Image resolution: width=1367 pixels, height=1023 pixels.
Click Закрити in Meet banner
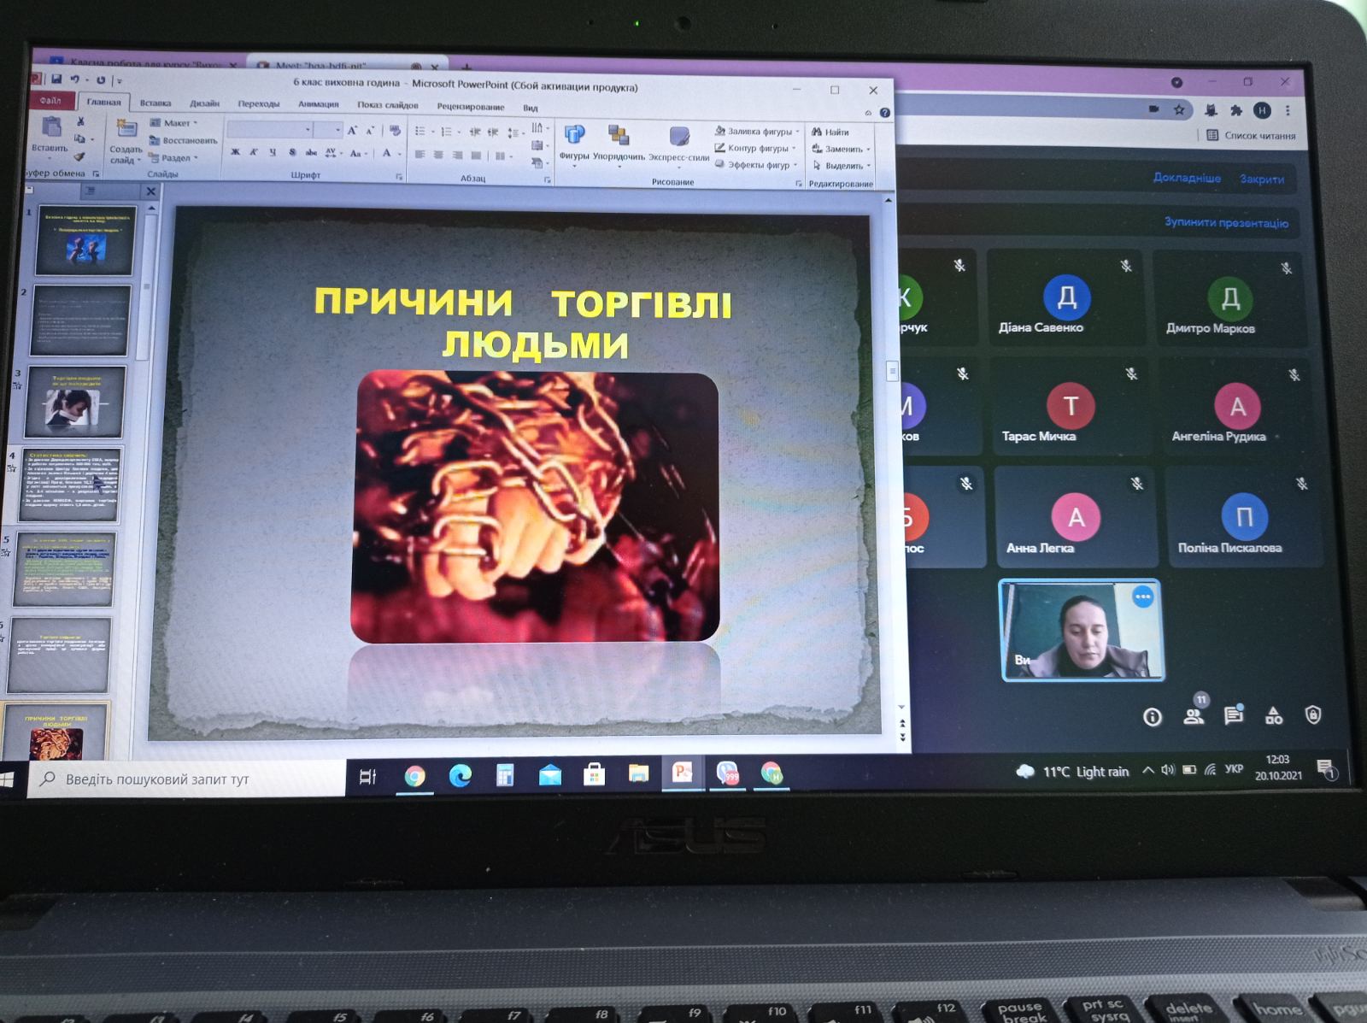1262,179
